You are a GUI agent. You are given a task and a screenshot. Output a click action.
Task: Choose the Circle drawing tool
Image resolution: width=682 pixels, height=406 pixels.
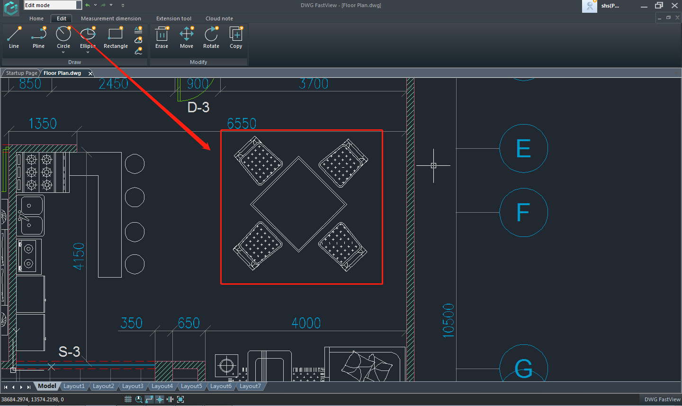[63, 37]
